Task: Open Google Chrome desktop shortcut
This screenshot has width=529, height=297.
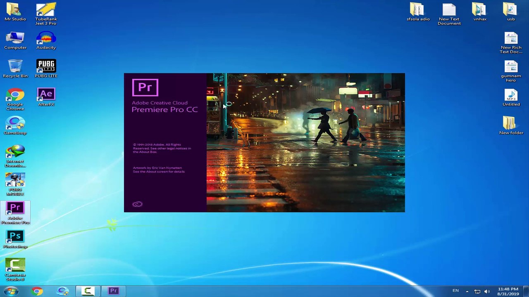Action: (x=15, y=99)
